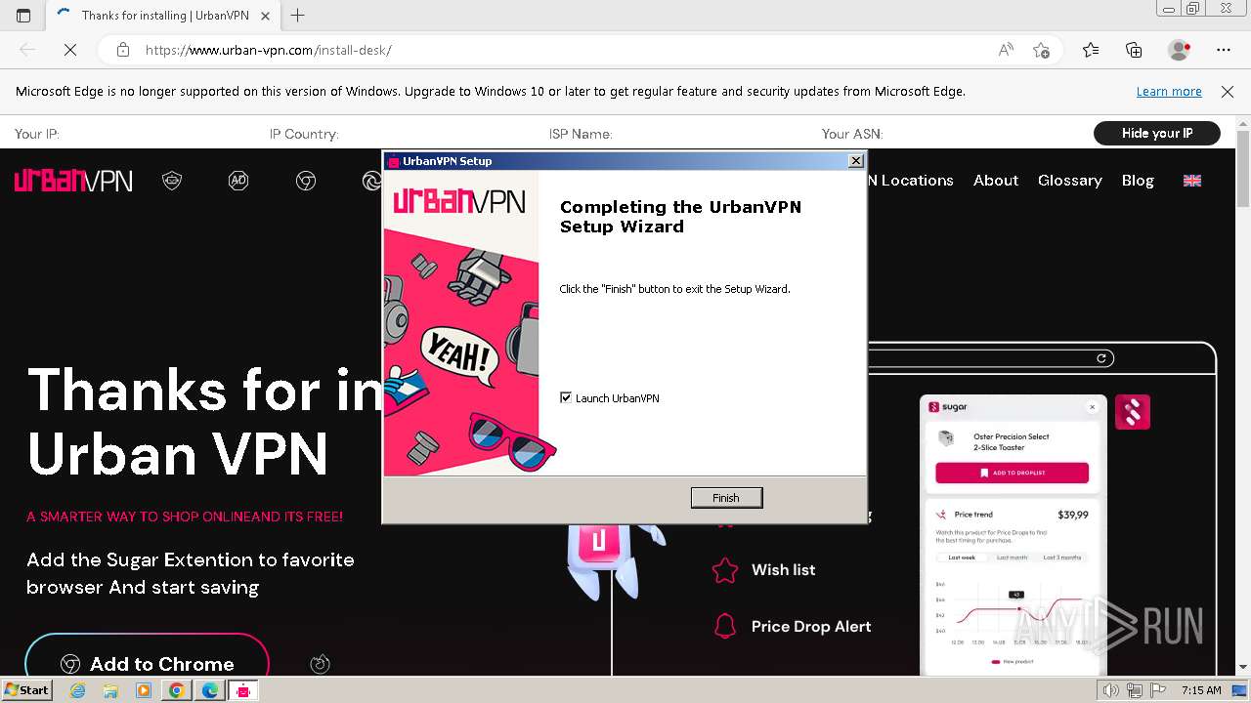
Task: Open the ad blocker icon in site navigation
Action: click(x=238, y=181)
